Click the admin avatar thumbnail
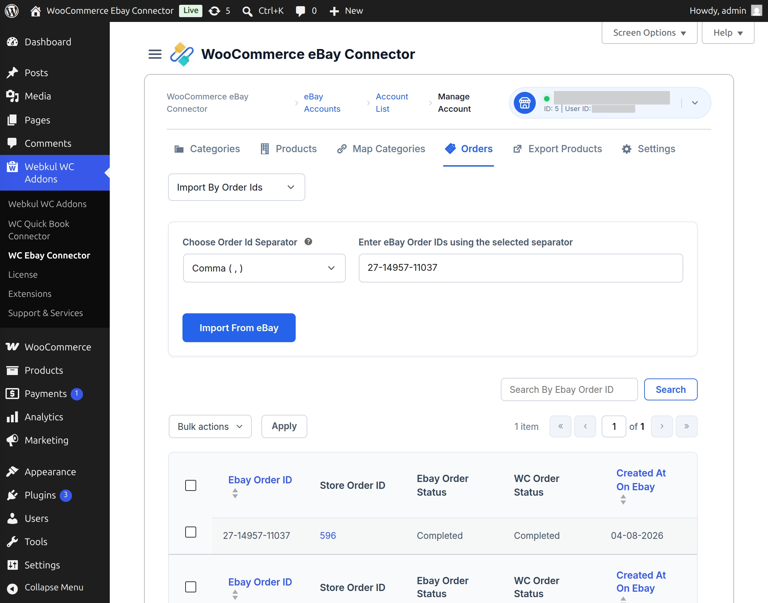The image size is (768, 603). coord(756,11)
